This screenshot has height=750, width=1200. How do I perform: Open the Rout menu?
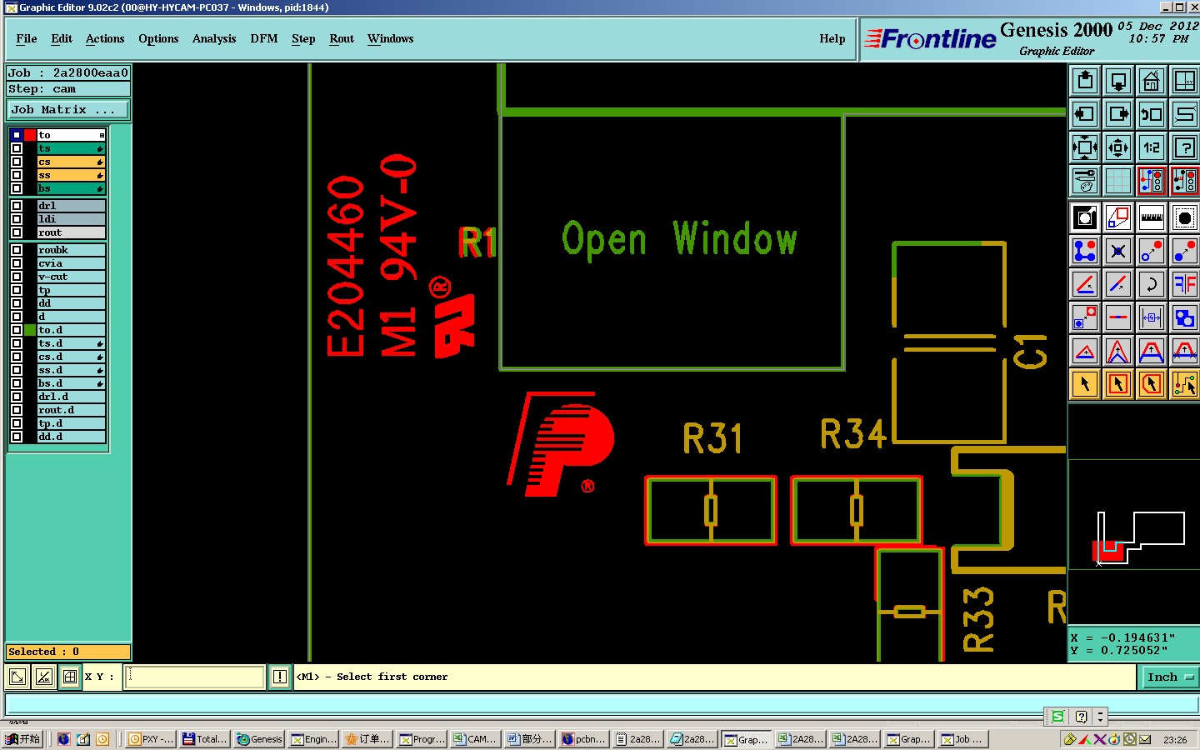342,38
